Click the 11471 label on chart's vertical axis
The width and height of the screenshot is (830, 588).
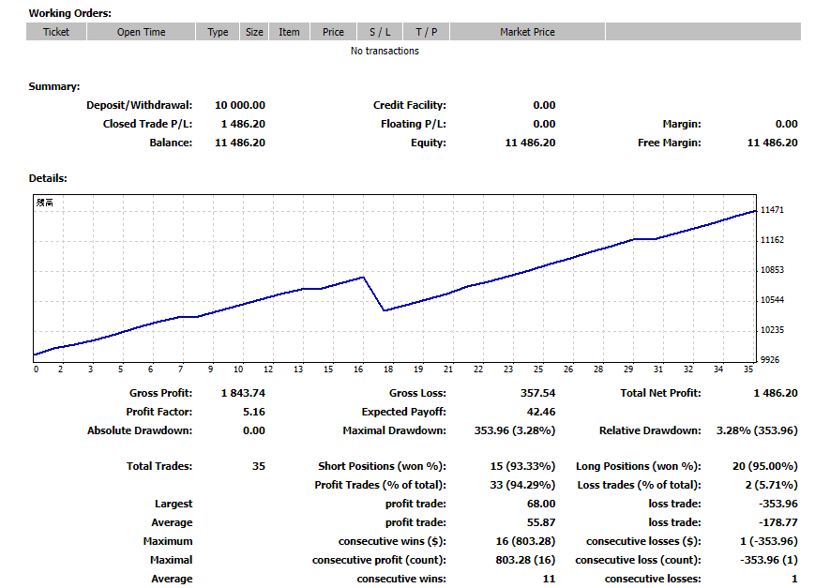click(773, 210)
